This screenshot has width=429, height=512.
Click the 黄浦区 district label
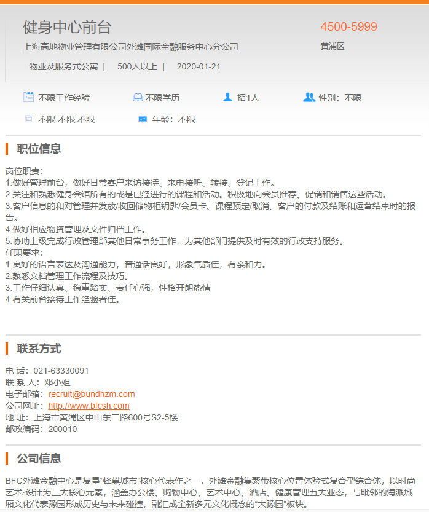pyautogui.click(x=333, y=47)
